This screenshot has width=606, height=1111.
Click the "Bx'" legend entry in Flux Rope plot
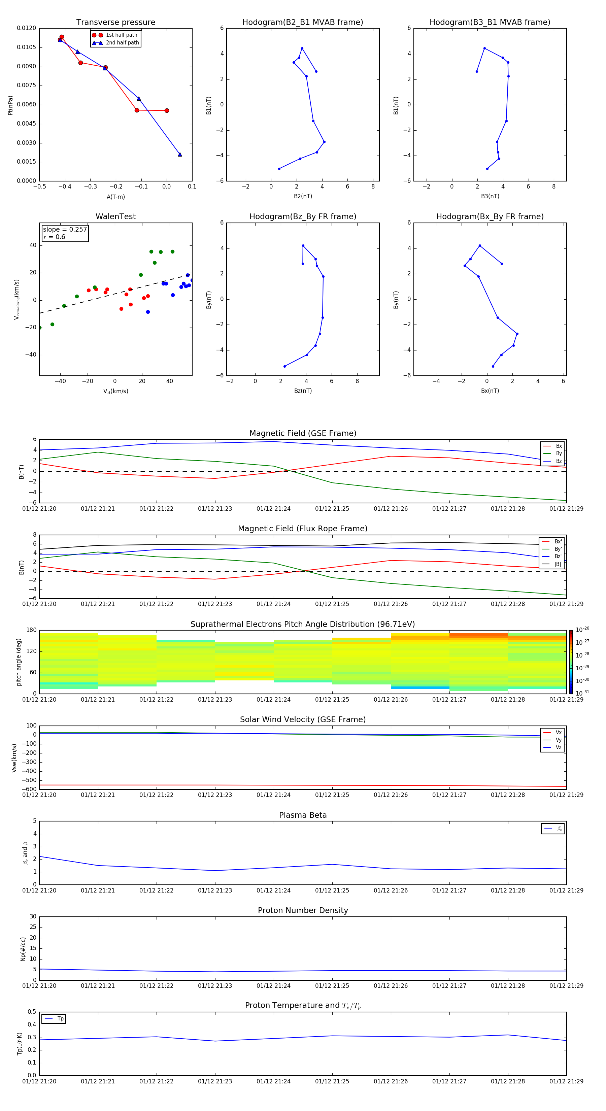[x=552, y=542]
